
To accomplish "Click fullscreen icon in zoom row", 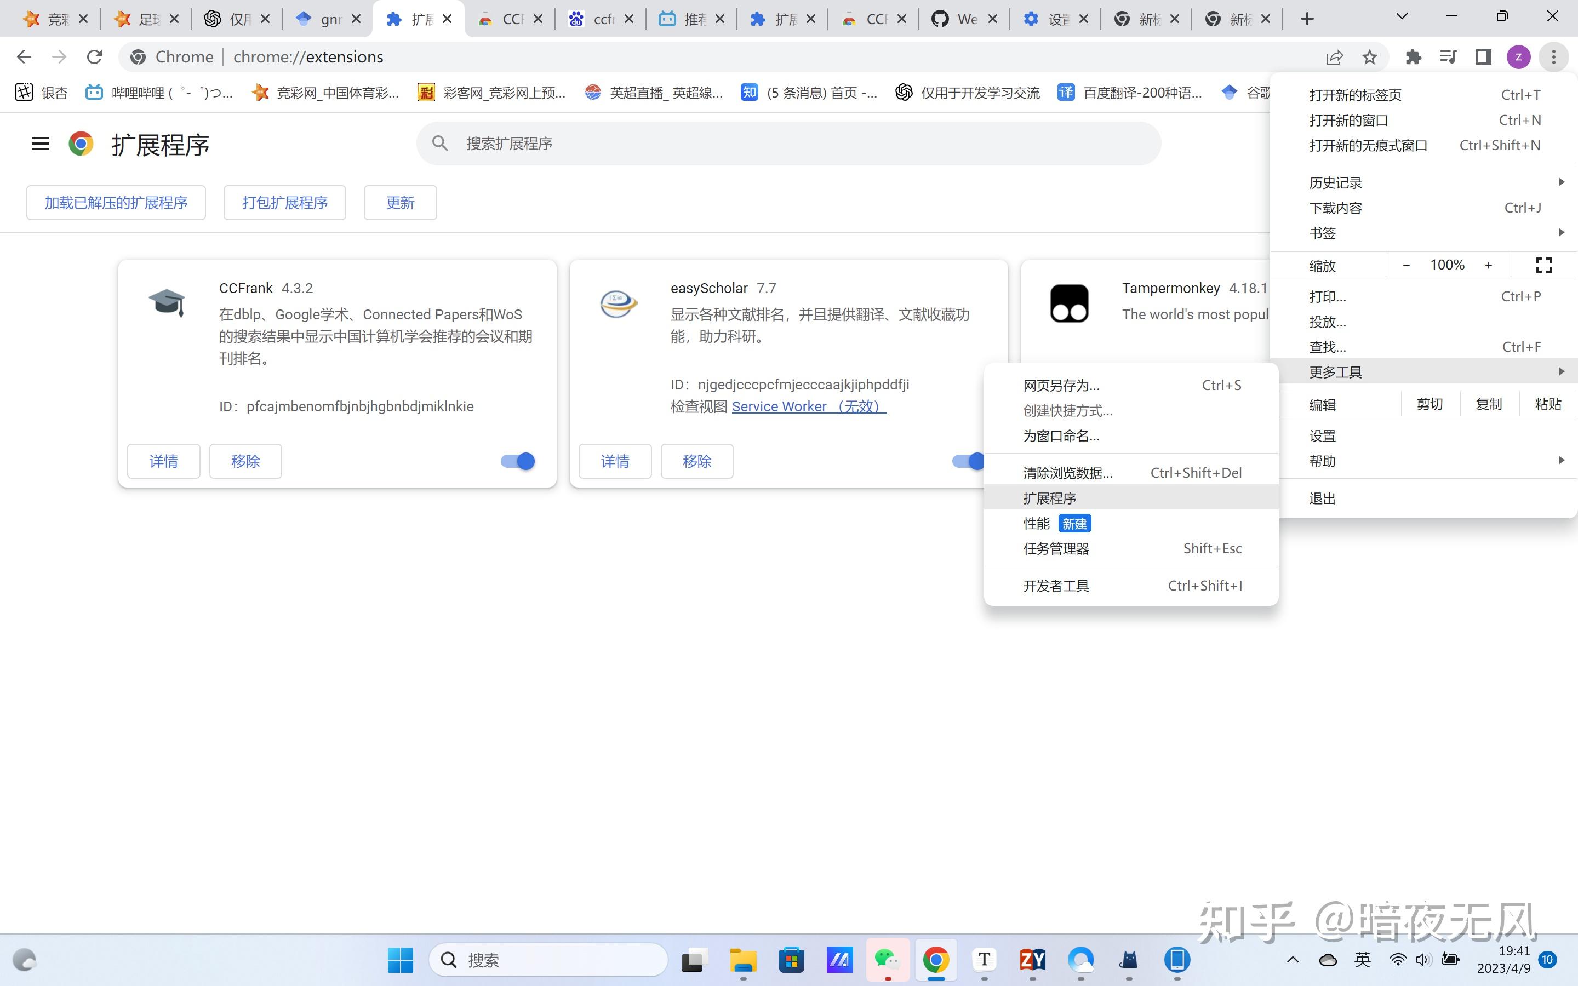I will pyautogui.click(x=1543, y=265).
